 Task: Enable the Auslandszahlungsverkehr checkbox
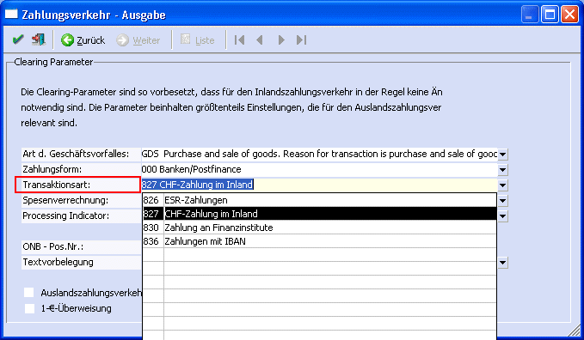click(x=29, y=293)
